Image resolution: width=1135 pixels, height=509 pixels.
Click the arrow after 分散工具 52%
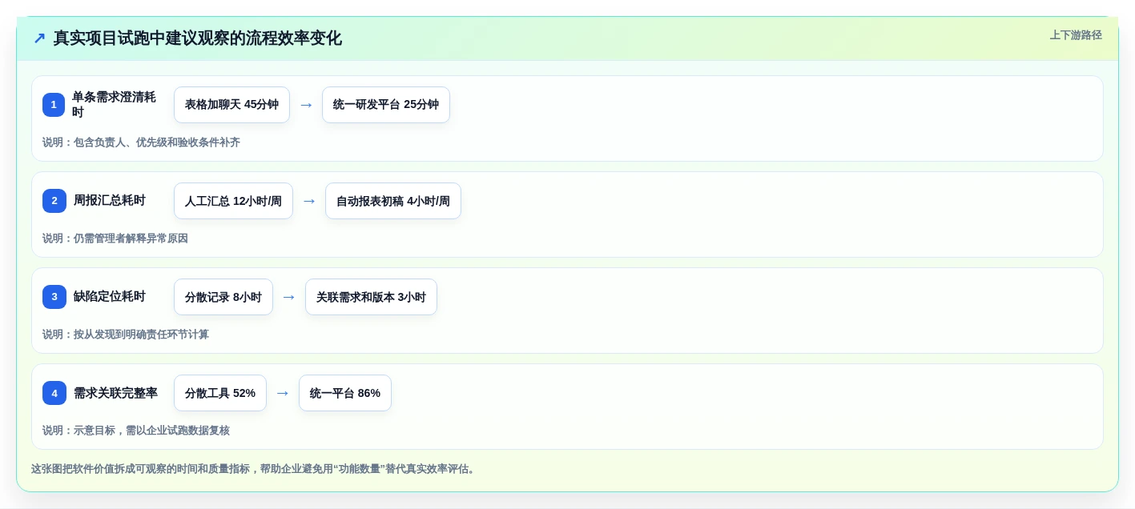[x=283, y=393]
